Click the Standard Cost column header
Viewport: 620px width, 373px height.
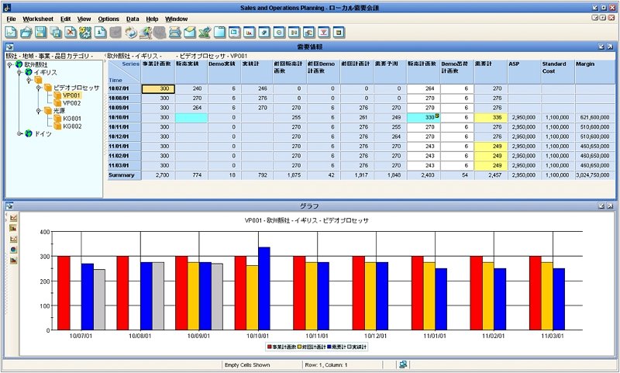tap(558, 71)
